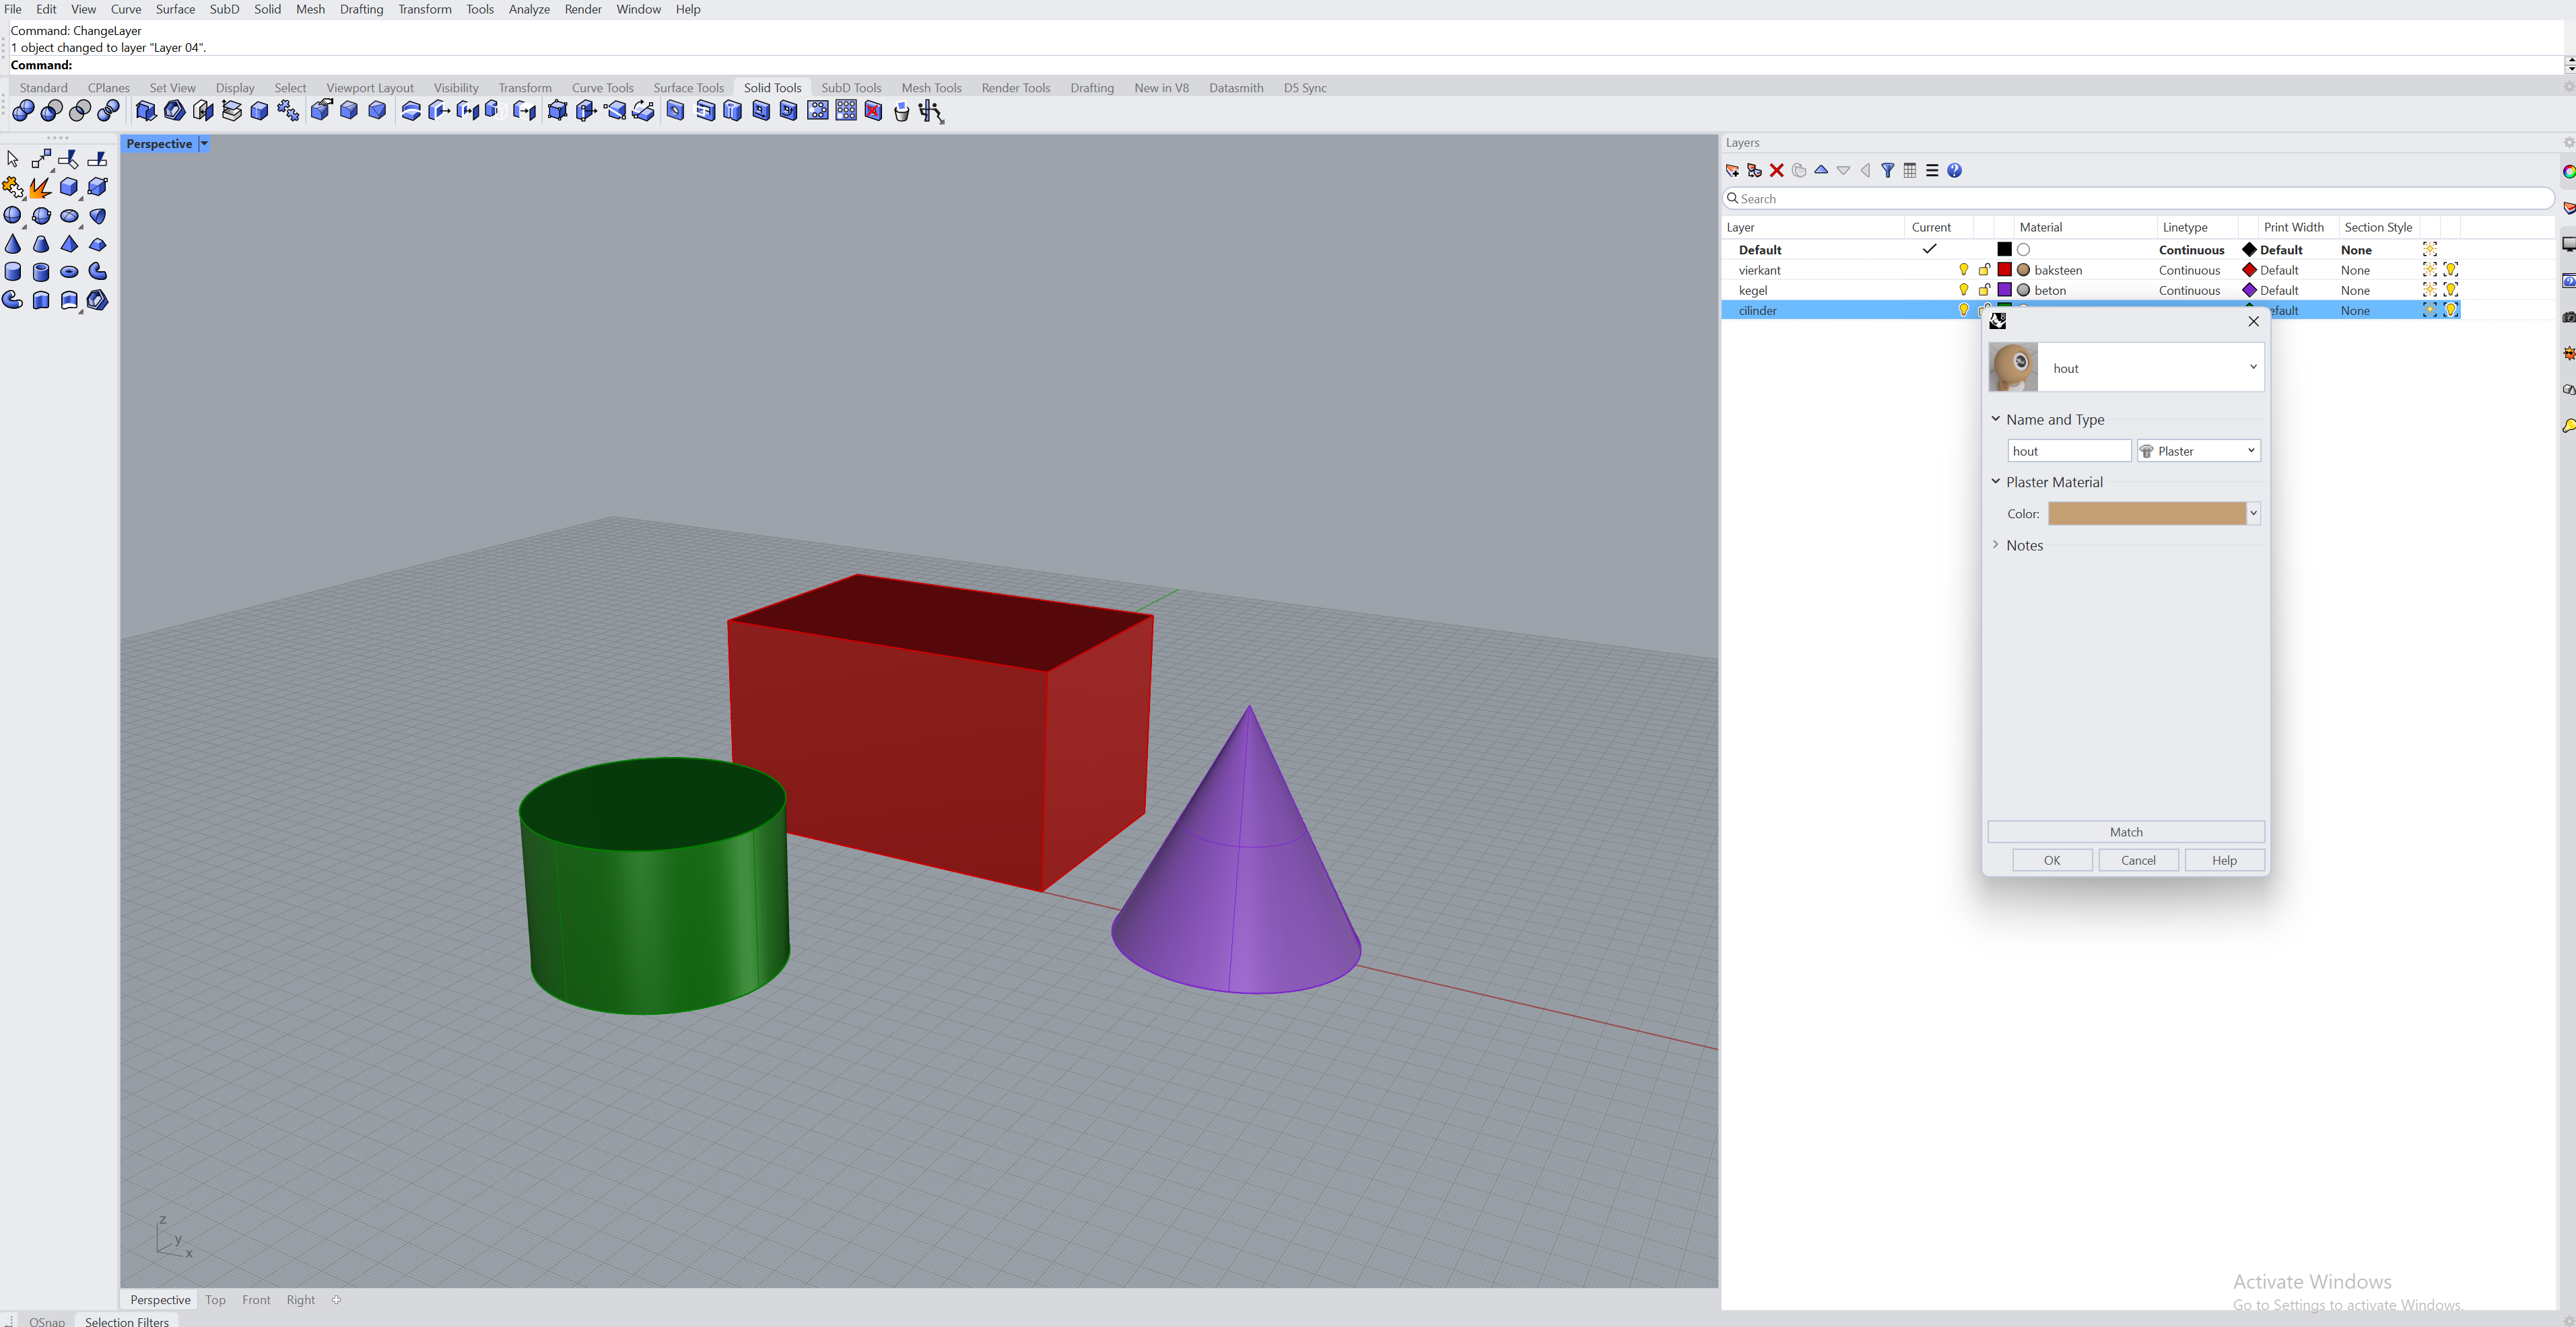Confirm with the OK button
Viewport: 2576px width, 1327px height.
point(2051,859)
